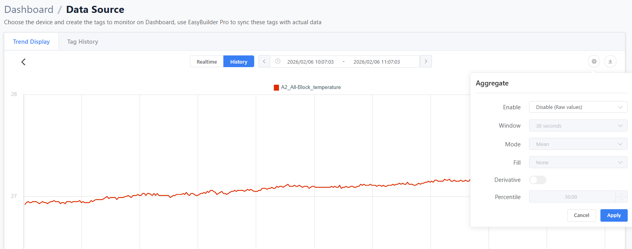Select the History mode button
Screen dimensions: 632x249
point(239,62)
